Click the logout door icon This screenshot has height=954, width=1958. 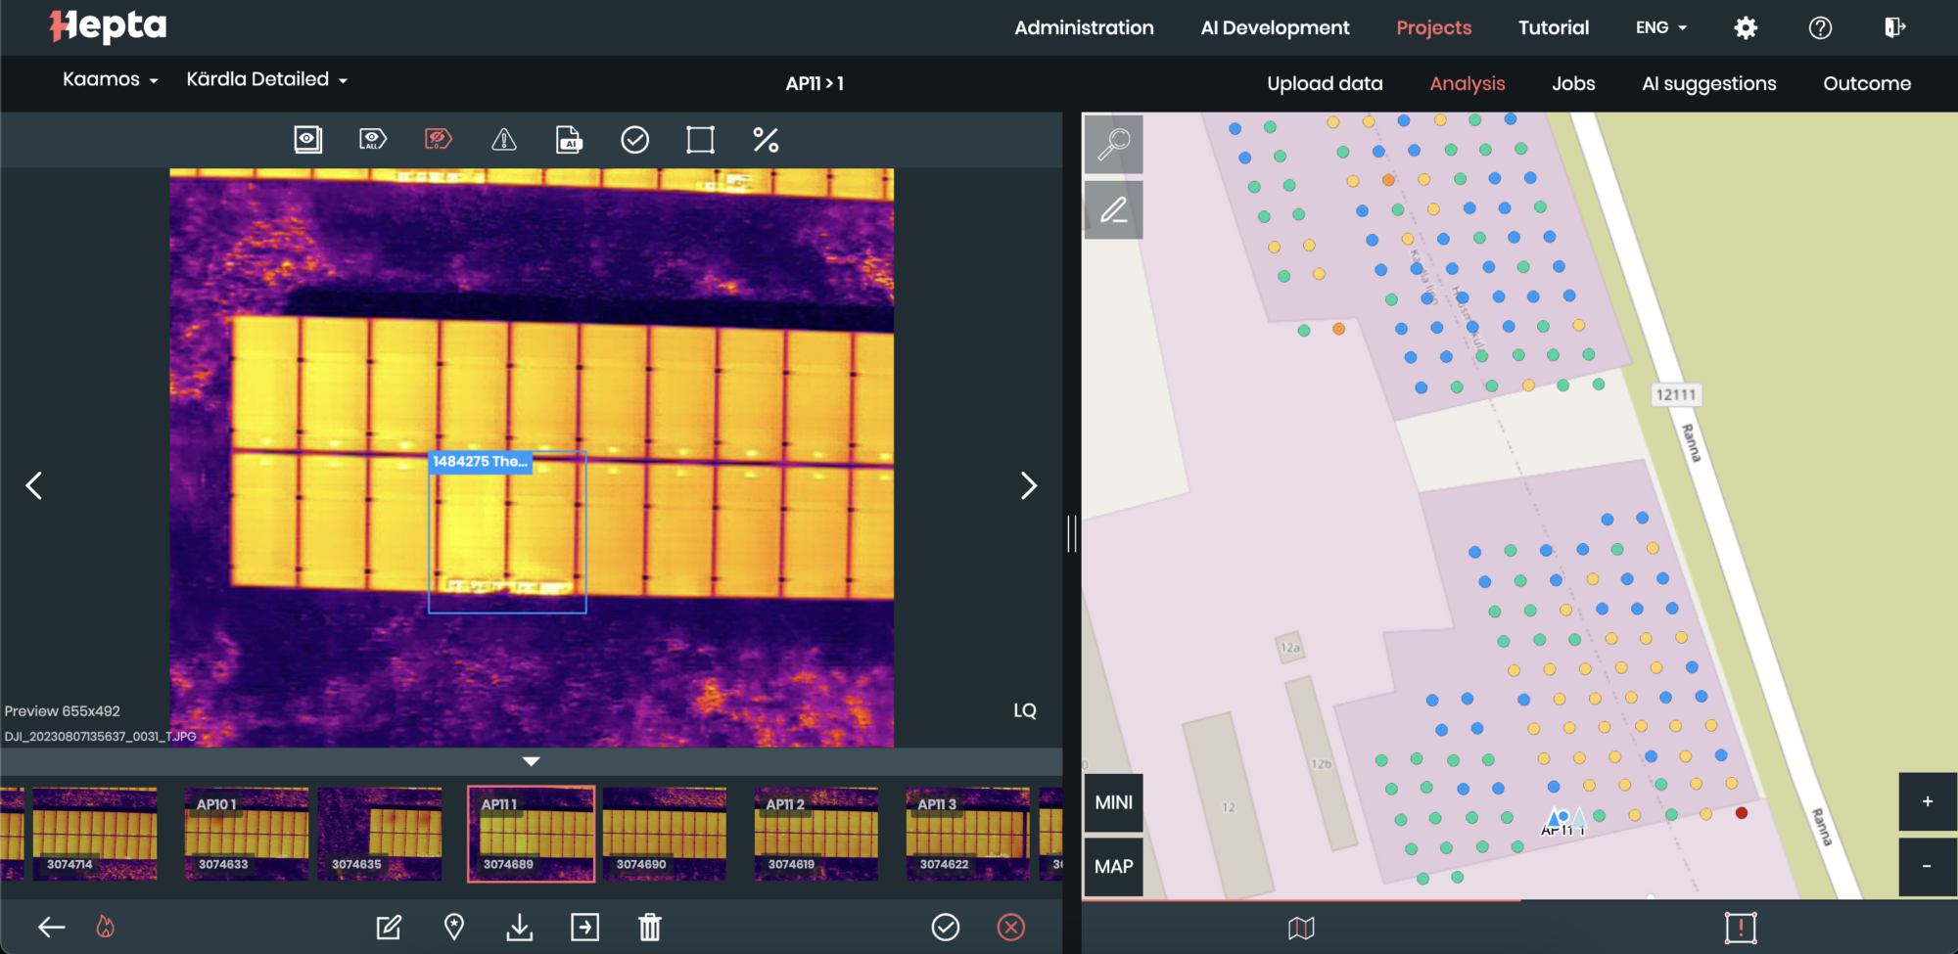click(x=1895, y=27)
